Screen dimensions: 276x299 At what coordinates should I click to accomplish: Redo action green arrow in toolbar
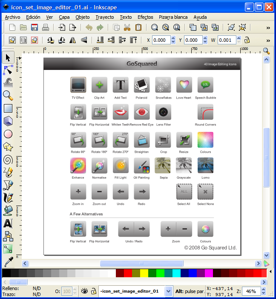[x=100, y=27]
